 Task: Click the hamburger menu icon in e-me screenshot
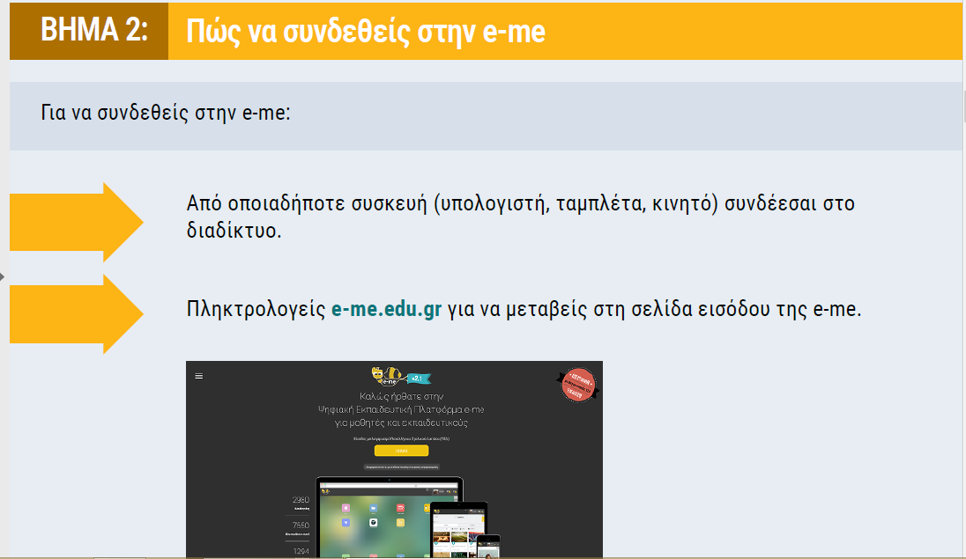click(x=199, y=376)
